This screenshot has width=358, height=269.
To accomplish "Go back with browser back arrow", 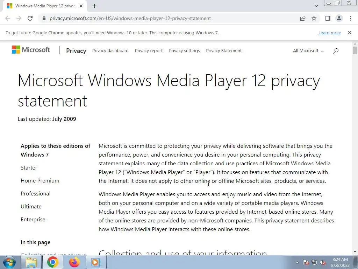I will click(8, 18).
